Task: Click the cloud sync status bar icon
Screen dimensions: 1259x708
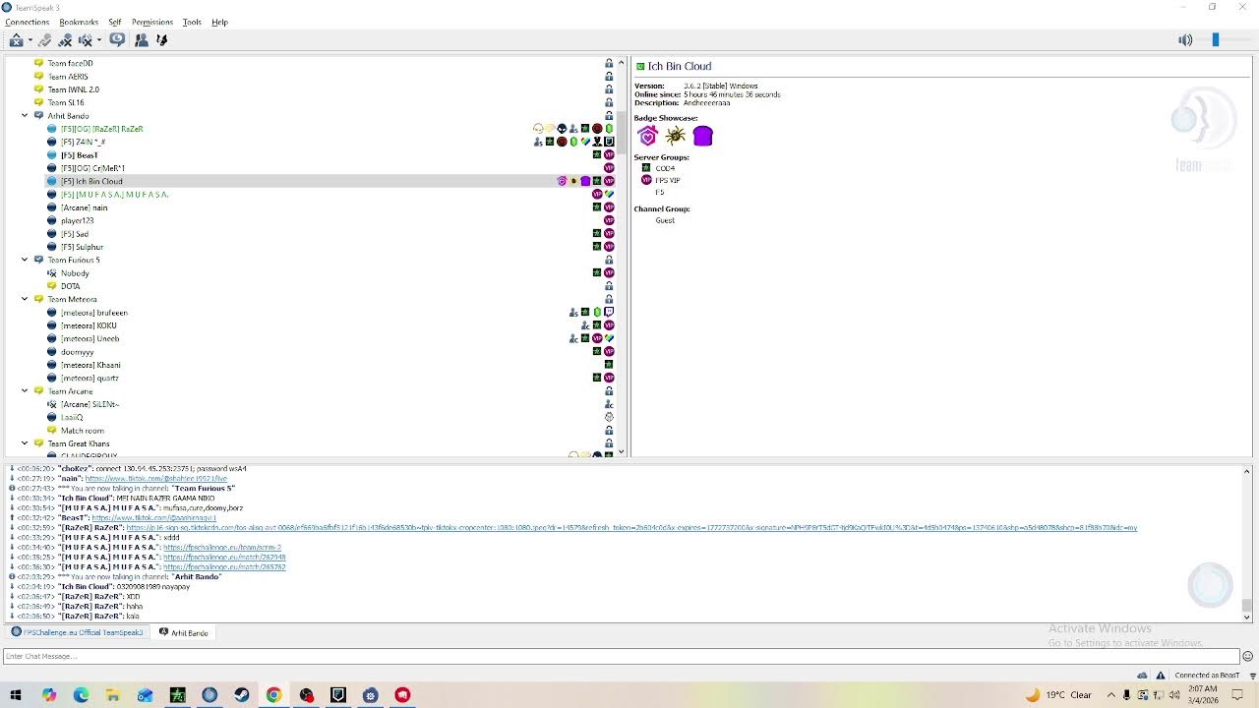Action: tap(1142, 676)
